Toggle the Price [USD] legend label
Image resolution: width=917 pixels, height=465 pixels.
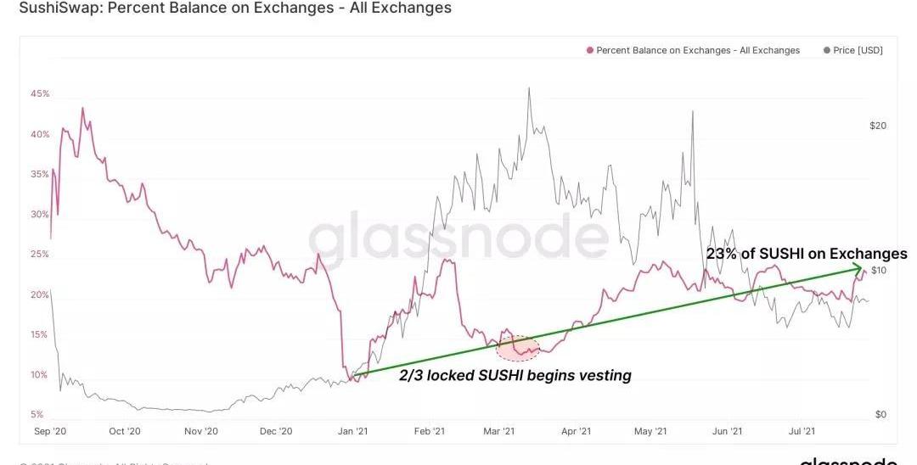[x=858, y=50]
